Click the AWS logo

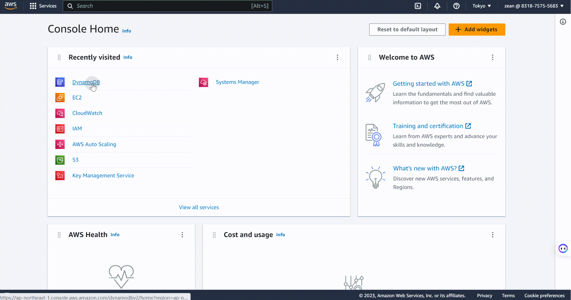pyautogui.click(x=11, y=6)
